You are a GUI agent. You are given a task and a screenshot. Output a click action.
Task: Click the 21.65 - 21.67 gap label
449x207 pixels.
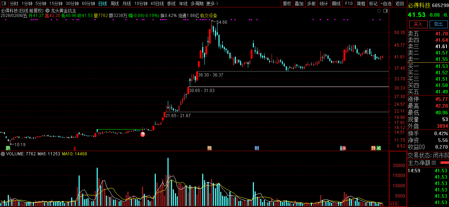point(178,116)
